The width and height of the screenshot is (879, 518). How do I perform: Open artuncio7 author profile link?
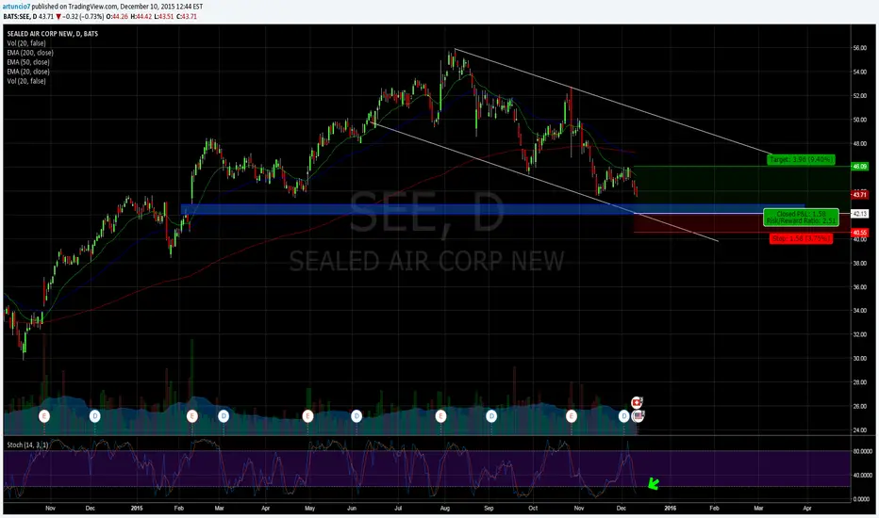click(16, 7)
